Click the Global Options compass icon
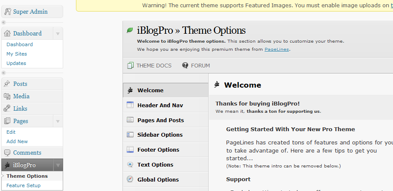Image resolution: width=393 pixels, height=191 pixels. click(x=130, y=179)
